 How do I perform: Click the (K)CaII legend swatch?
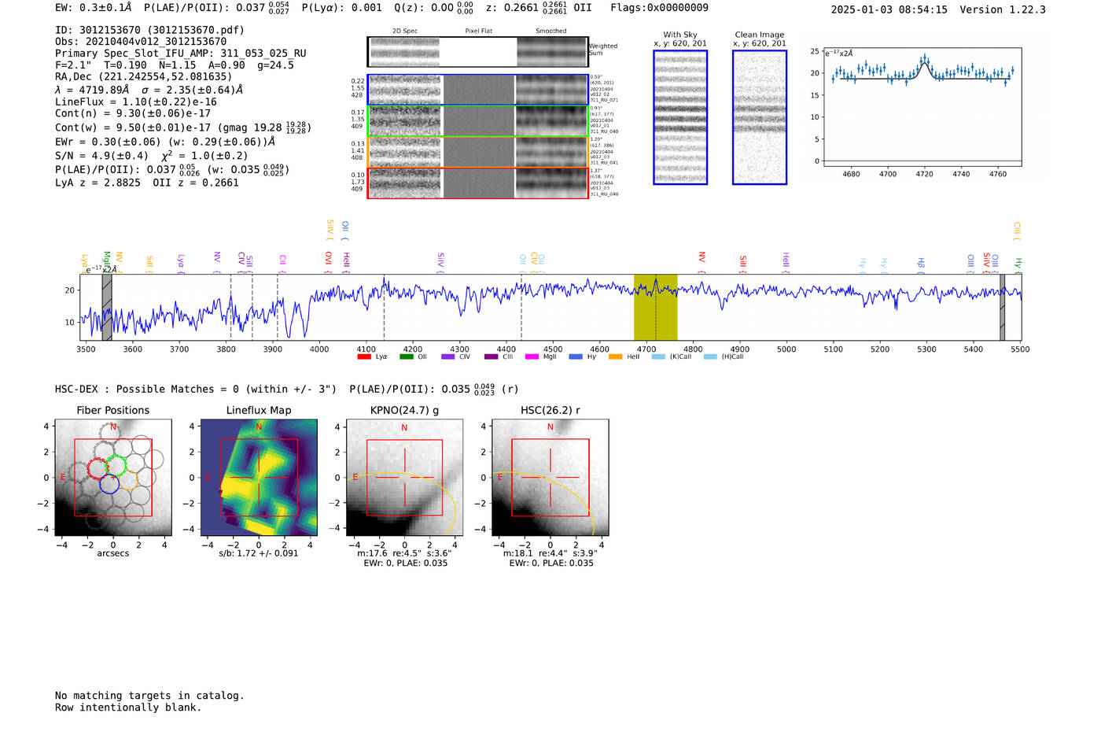(x=657, y=357)
